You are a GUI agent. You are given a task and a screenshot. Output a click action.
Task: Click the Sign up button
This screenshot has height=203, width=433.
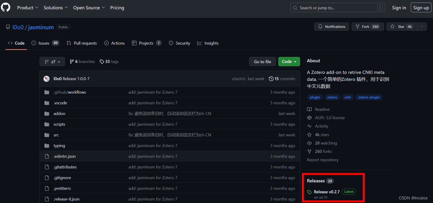(421, 8)
